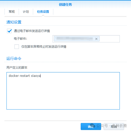Click the WeChat watermark logo icon
This screenshot has height=131, width=131.
click(x=93, y=126)
